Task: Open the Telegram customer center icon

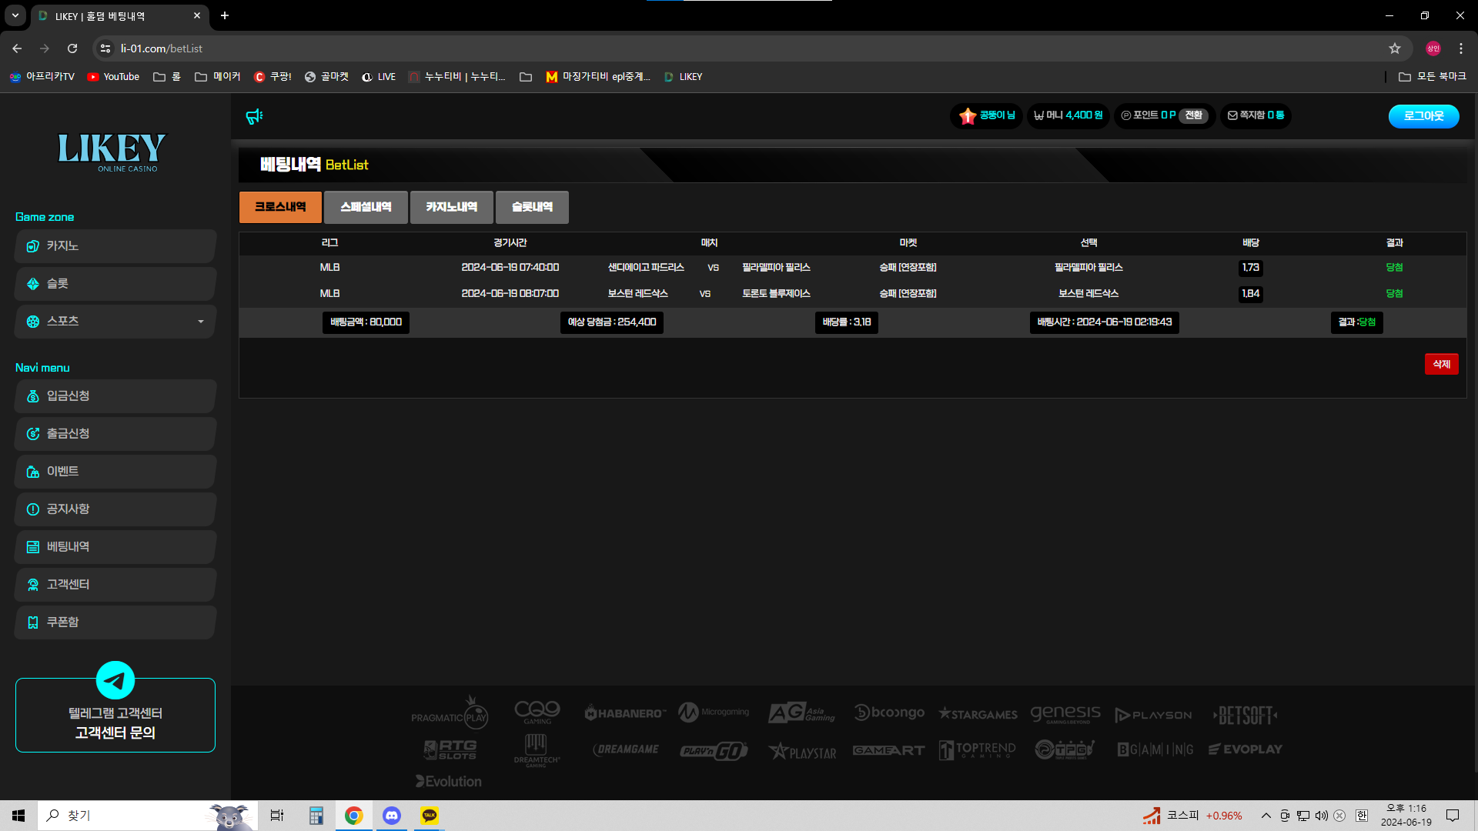Action: (x=115, y=680)
